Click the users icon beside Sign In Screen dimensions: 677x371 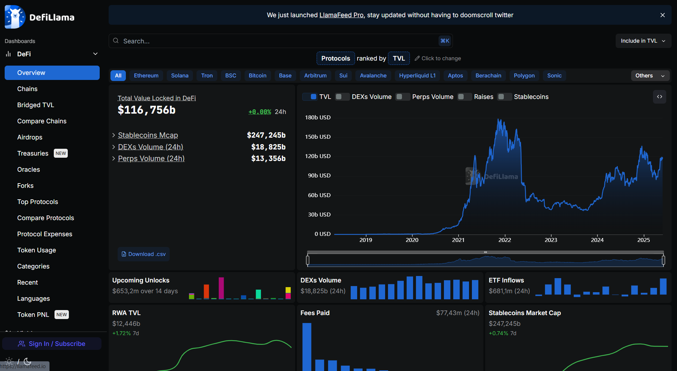22,344
